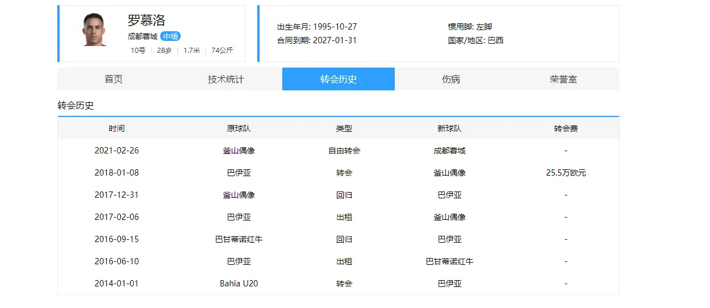This screenshot has height=308, width=710.
Task: Click the 转会费 column header
Action: tap(566, 128)
